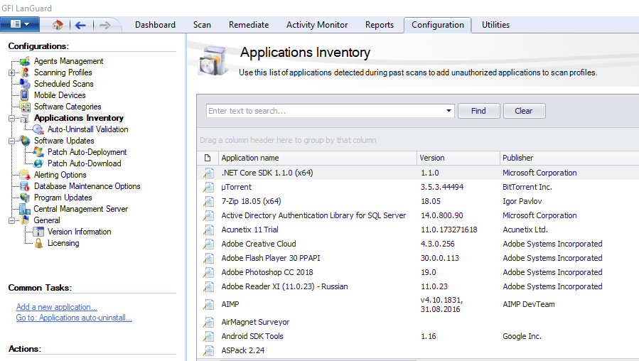Switch to the Scan tab
Screen dimensions: 639x361
(x=202, y=25)
